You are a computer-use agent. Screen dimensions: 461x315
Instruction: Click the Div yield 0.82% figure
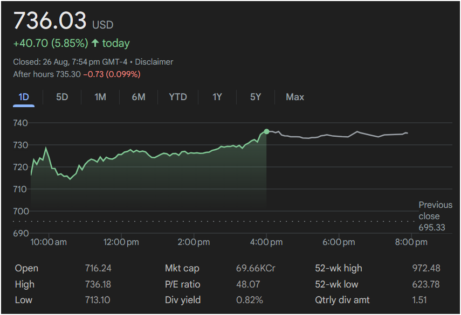click(250, 300)
